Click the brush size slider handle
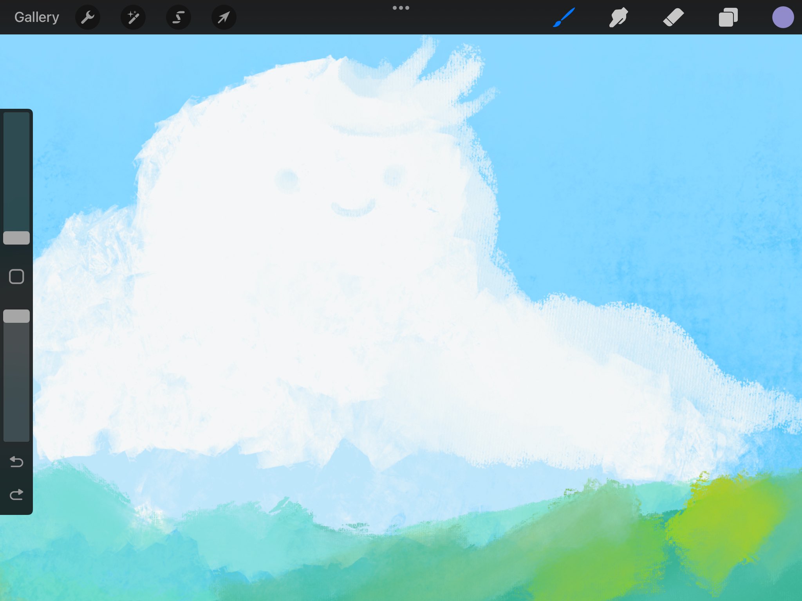Image resolution: width=802 pixels, height=601 pixels. click(x=16, y=238)
